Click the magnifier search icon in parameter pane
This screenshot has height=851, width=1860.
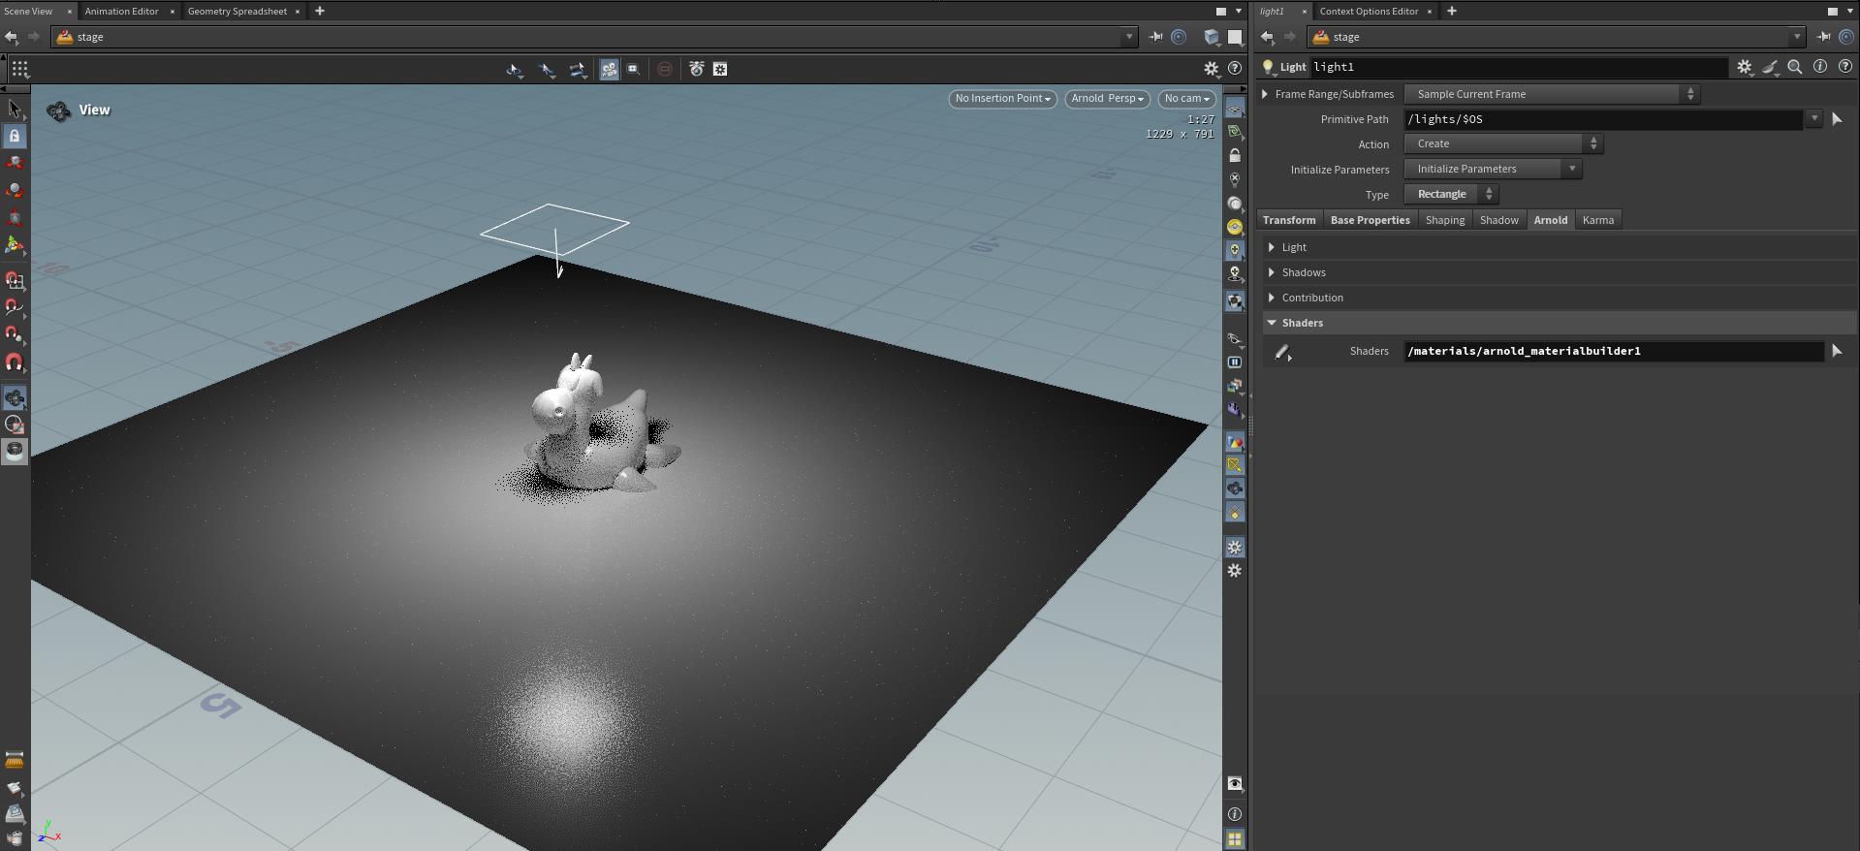1795,67
